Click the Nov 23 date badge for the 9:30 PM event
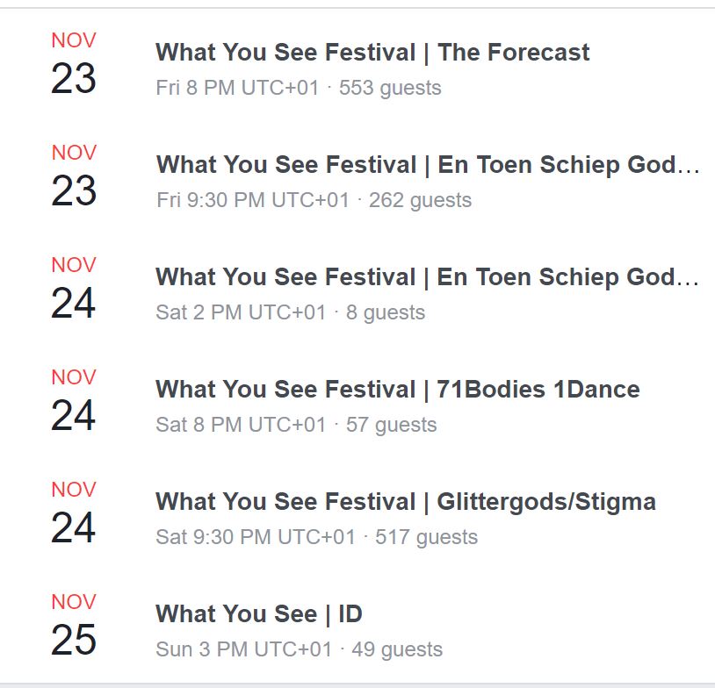The width and height of the screenshot is (715, 688). coord(74,176)
